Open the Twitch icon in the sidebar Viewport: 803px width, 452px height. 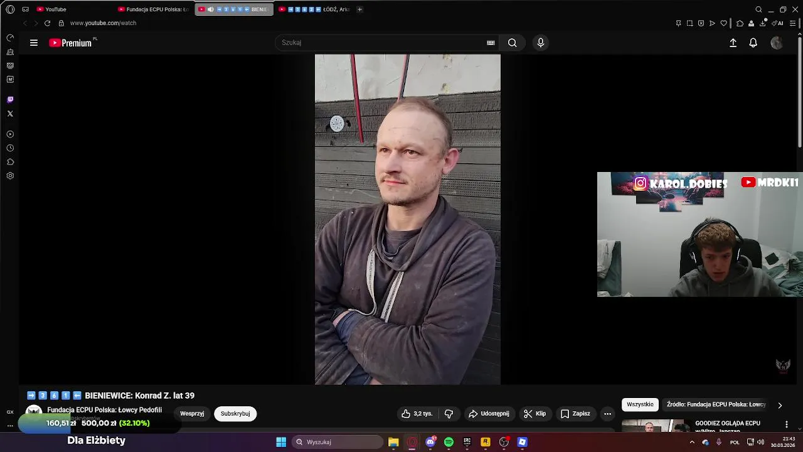[10, 100]
